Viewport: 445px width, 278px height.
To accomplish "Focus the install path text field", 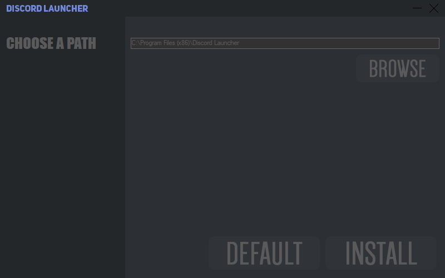I will tap(285, 43).
